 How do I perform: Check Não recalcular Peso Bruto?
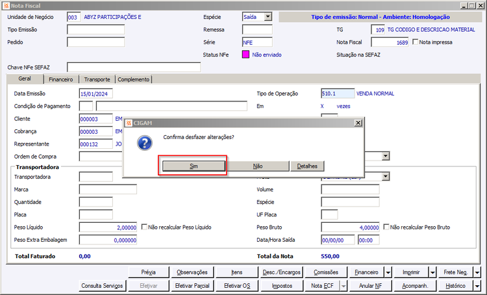(386, 227)
